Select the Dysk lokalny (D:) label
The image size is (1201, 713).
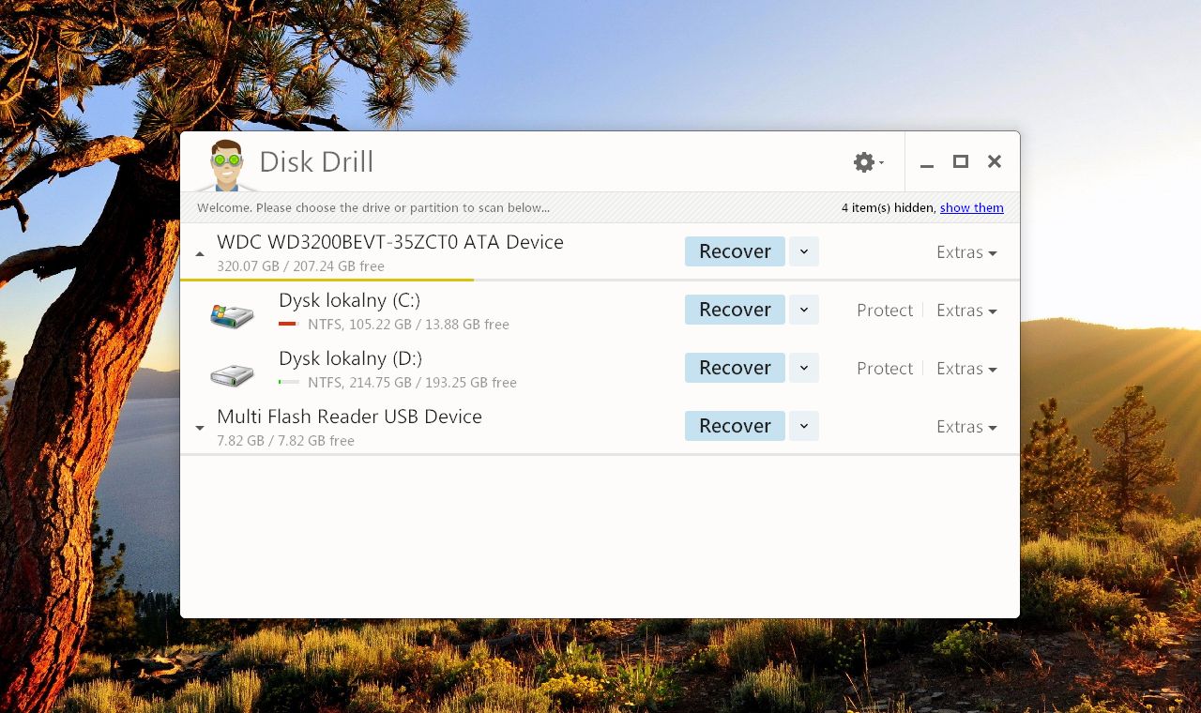[351, 358]
